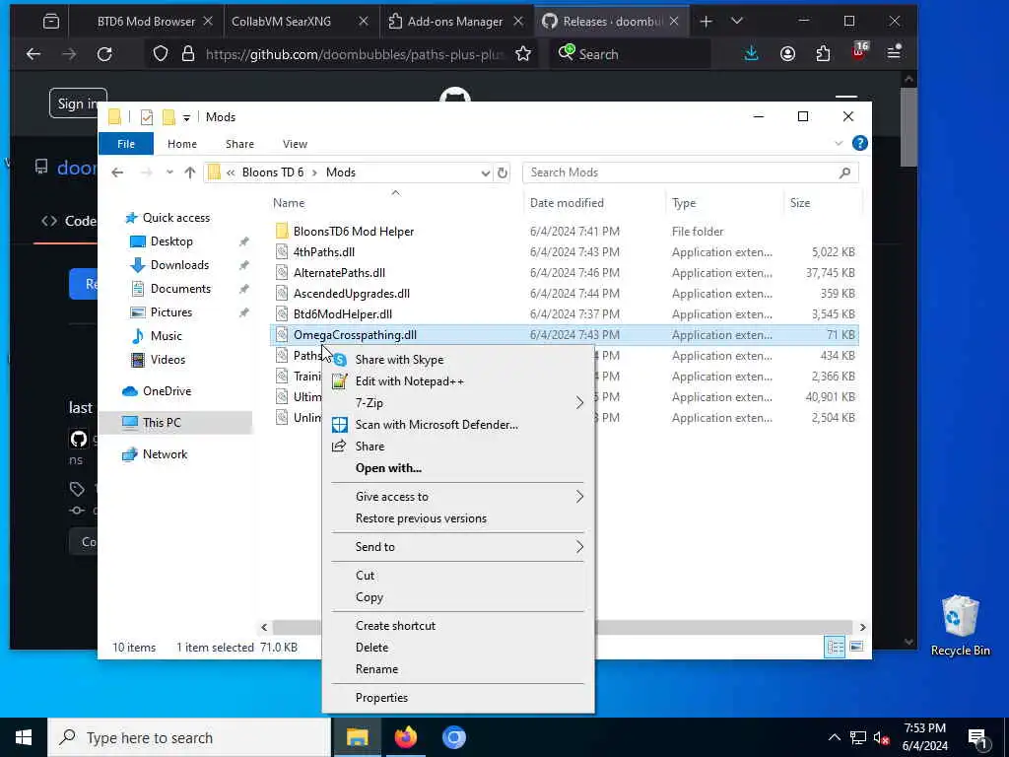Click the Share entry in context menu
1009x757 pixels.
pos(457,447)
